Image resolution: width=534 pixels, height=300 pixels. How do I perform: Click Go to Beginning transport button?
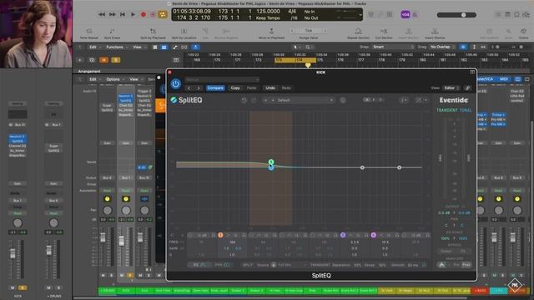[123, 15]
